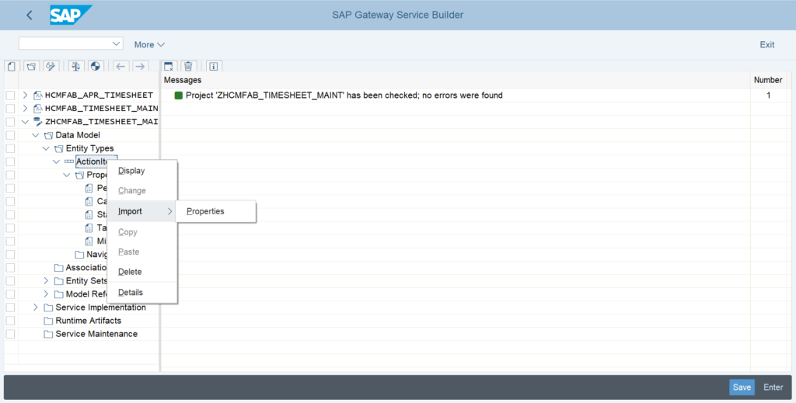Choose Paste in the context menu
The height and width of the screenshot is (403, 796).
[142, 252]
